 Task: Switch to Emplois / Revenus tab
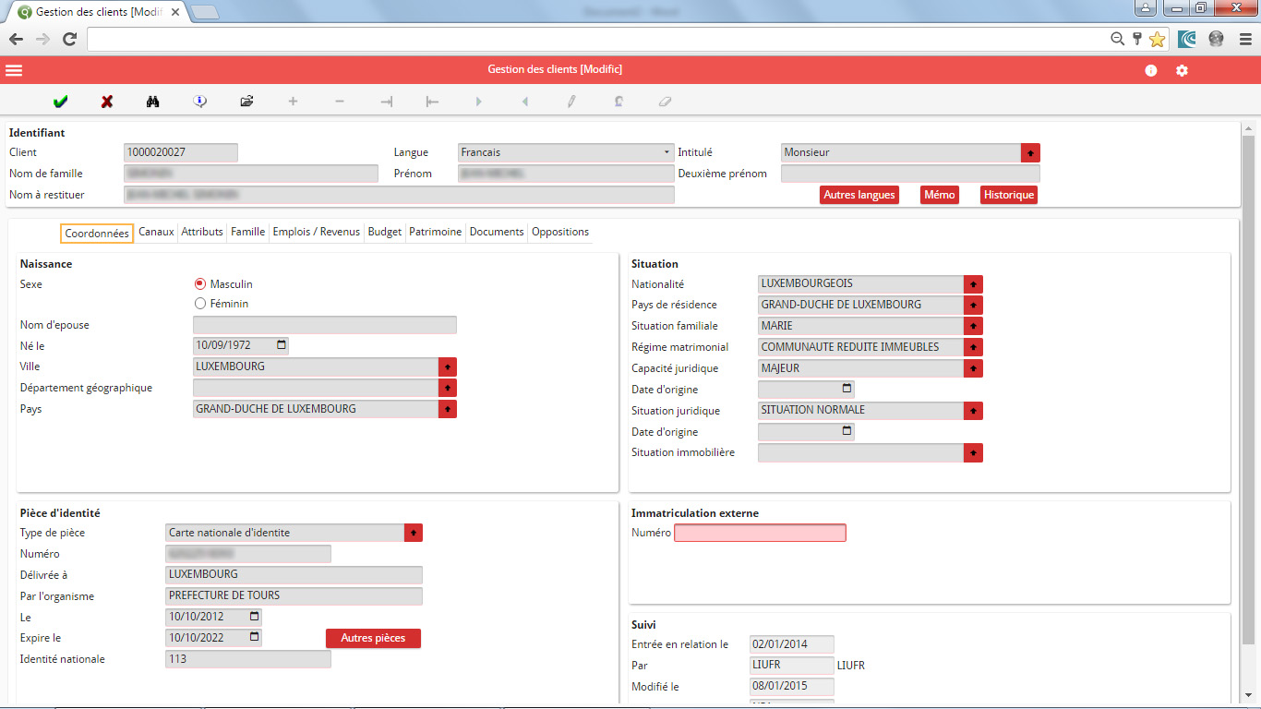point(317,232)
